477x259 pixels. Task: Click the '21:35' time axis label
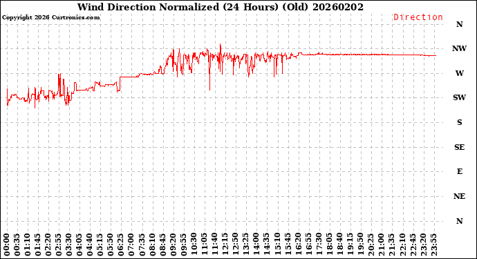point(392,245)
